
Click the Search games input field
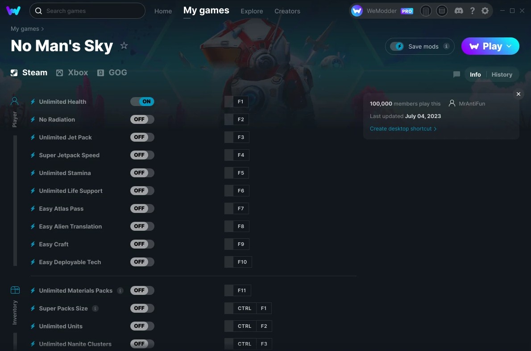(87, 11)
